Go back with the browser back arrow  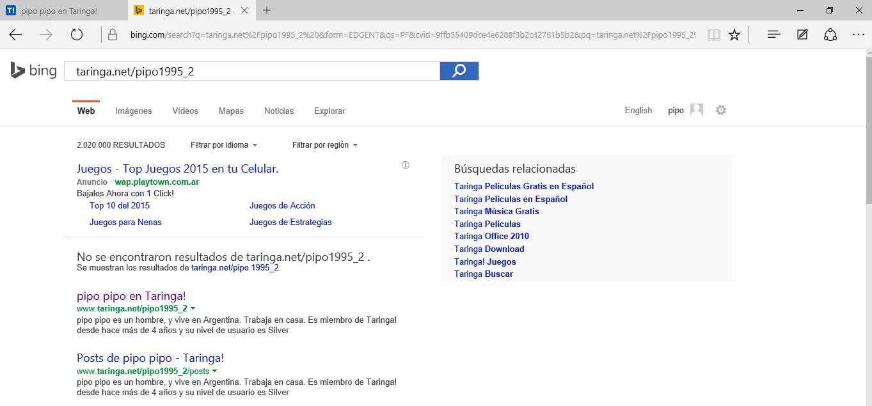15,35
